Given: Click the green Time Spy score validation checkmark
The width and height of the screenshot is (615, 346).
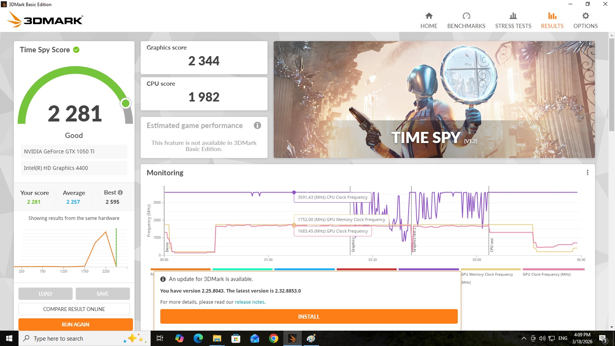Looking at the screenshot, I should pyautogui.click(x=76, y=50).
